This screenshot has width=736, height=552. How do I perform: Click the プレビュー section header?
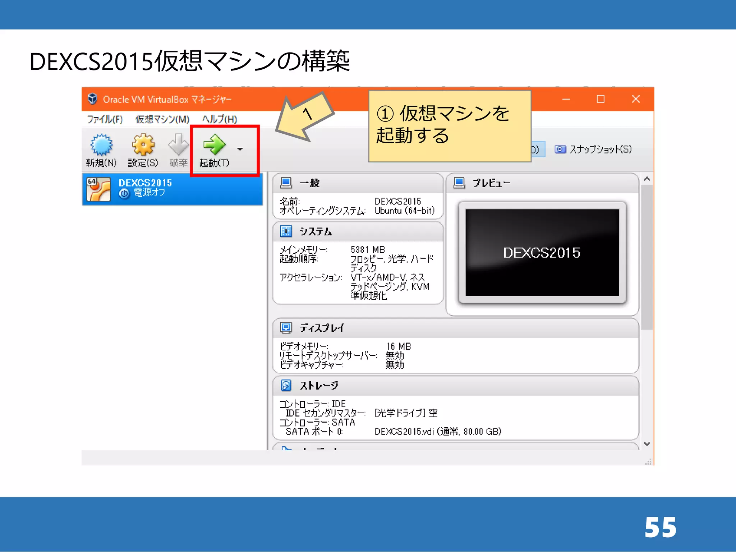coord(542,183)
